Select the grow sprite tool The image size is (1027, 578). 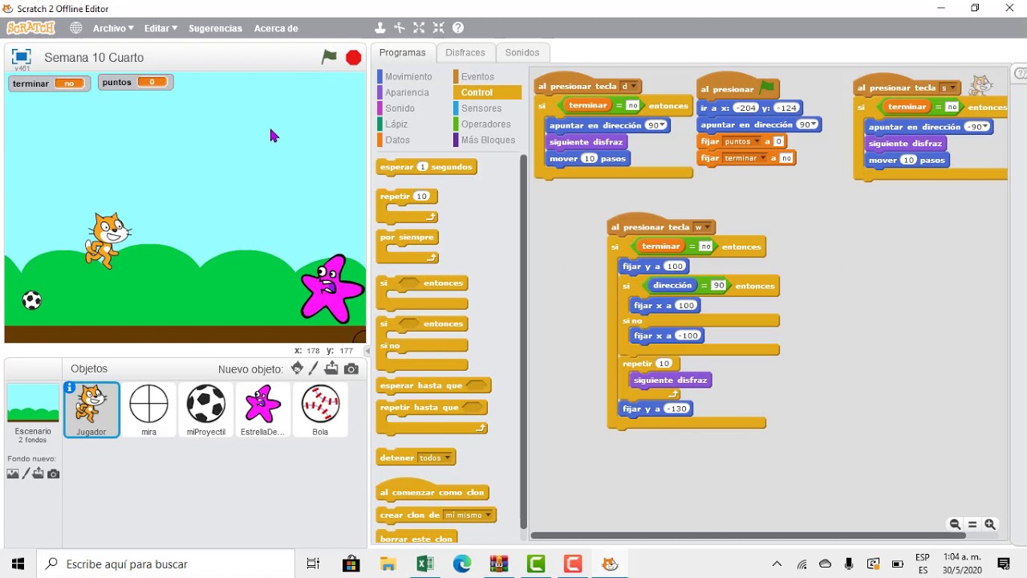pos(419,28)
